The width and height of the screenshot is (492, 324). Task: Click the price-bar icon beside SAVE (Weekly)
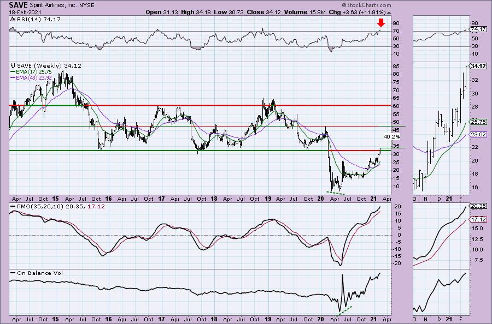(13, 66)
